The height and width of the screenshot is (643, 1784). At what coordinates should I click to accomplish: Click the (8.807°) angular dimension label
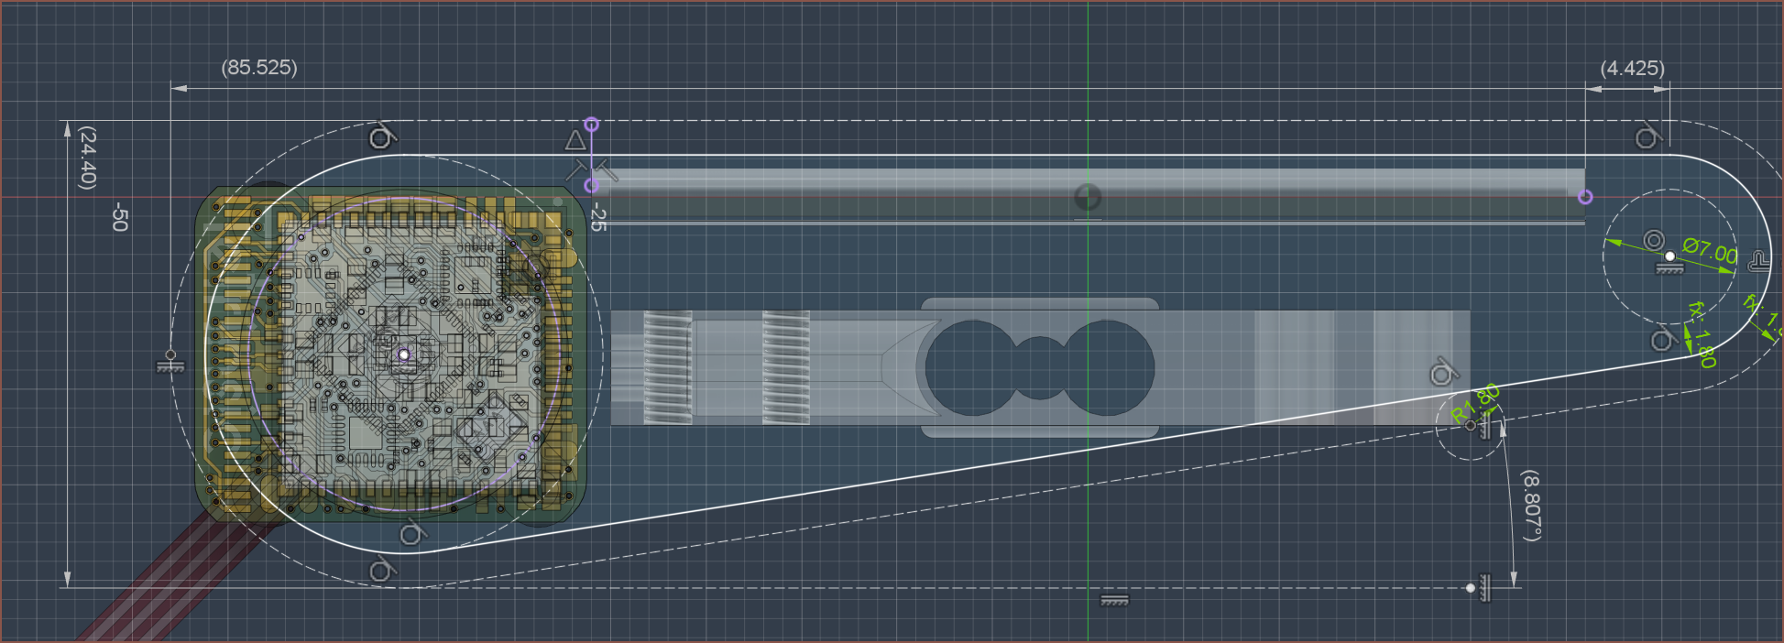coord(1530,506)
